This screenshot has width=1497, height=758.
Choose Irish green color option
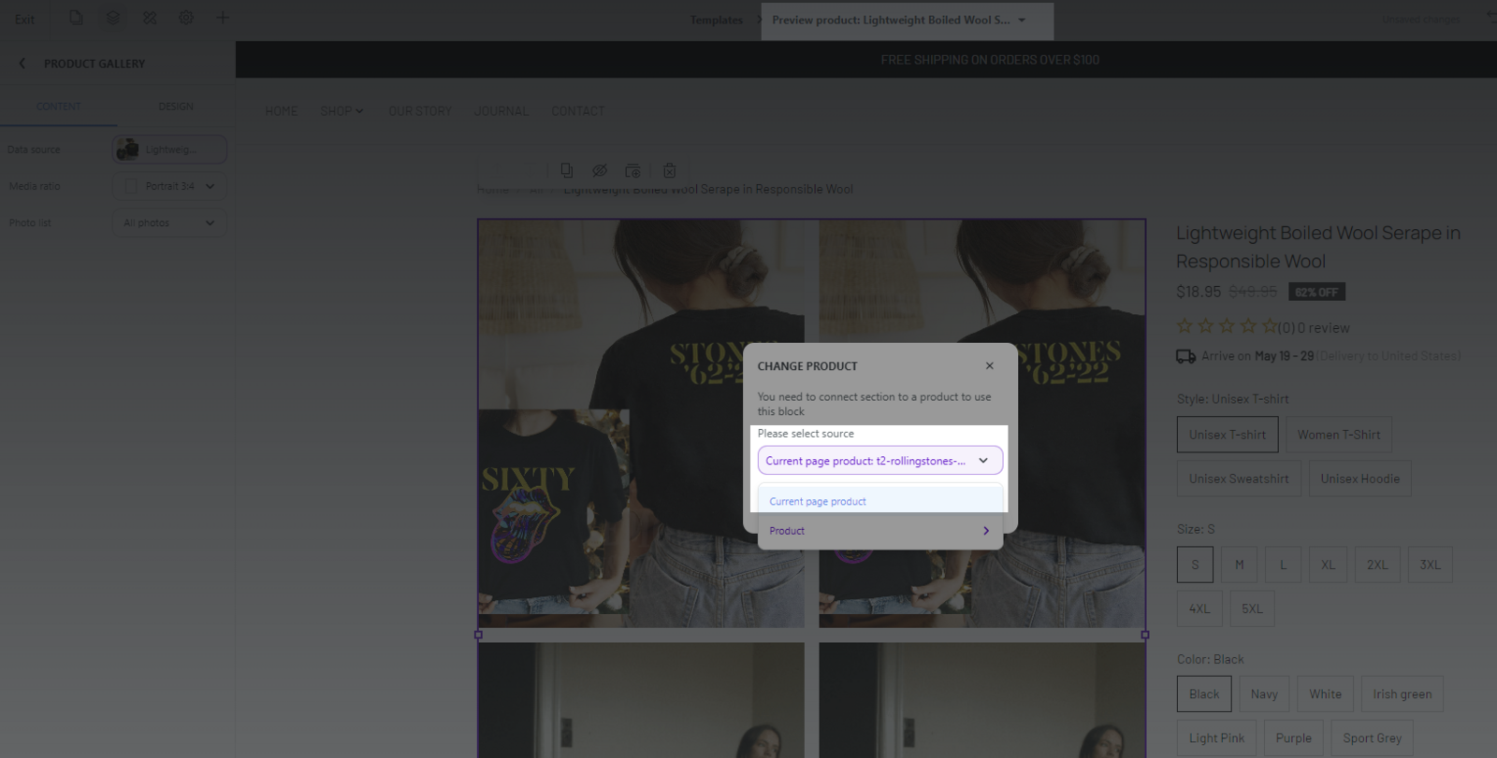(x=1403, y=694)
